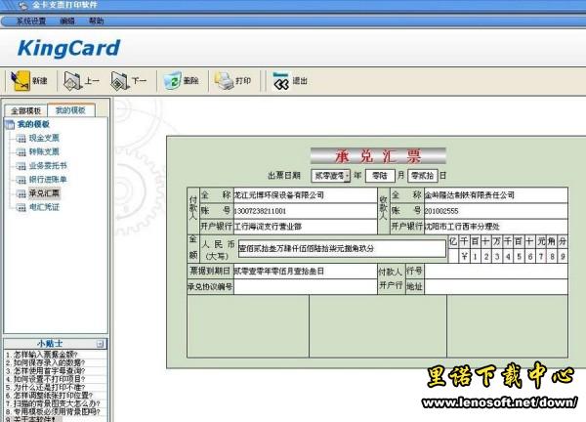
Task: Select 电汇凭证 in template tree
Action: tap(44, 207)
